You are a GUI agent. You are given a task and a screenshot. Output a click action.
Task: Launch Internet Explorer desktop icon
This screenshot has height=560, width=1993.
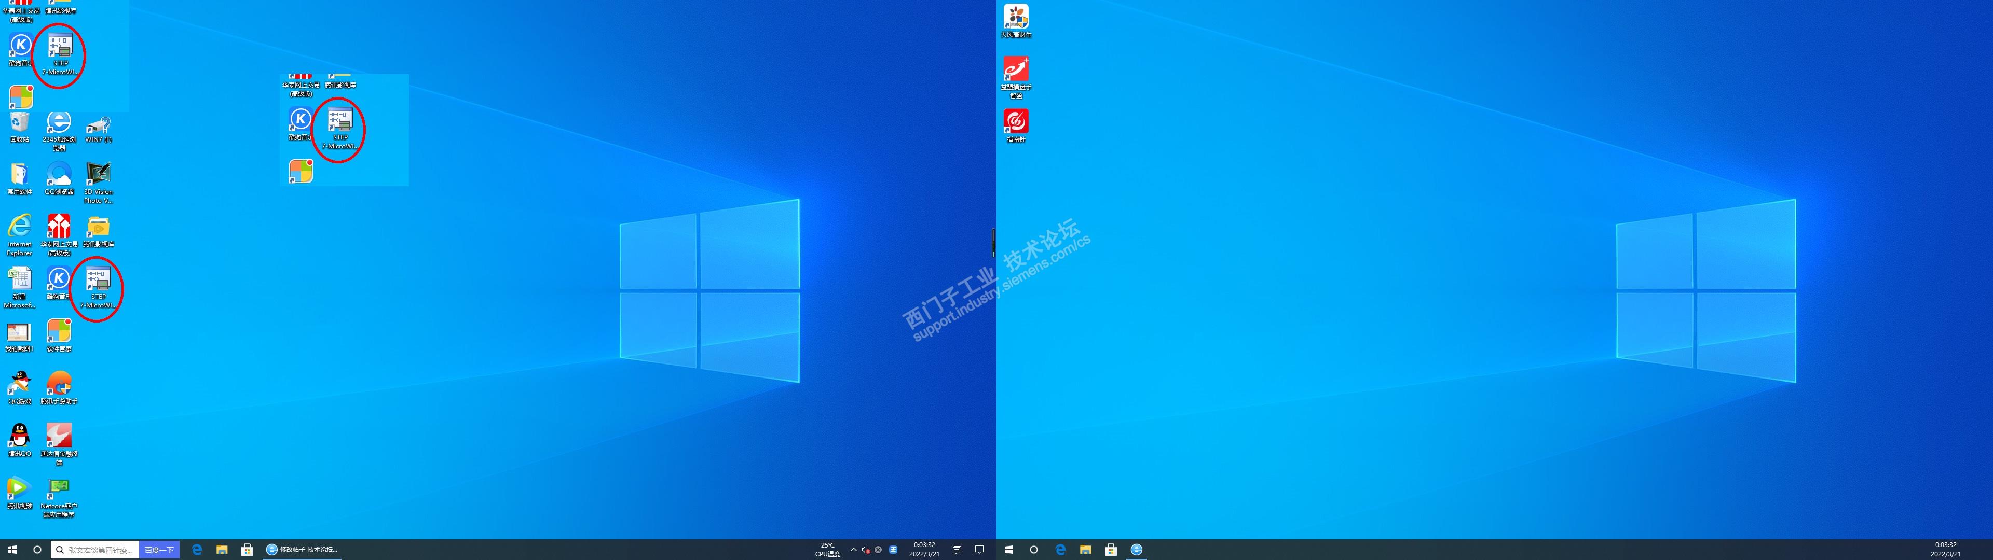tap(19, 227)
